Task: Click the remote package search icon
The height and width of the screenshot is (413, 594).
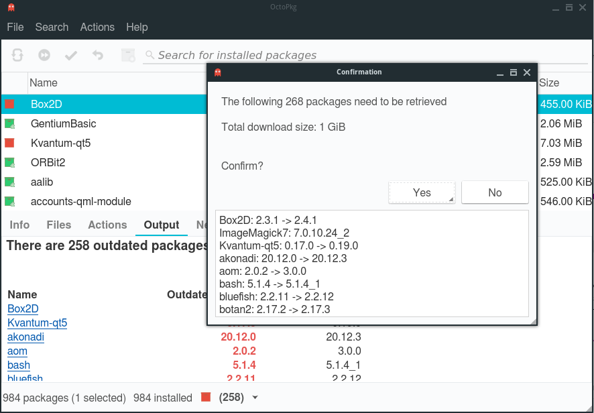Action: point(128,56)
